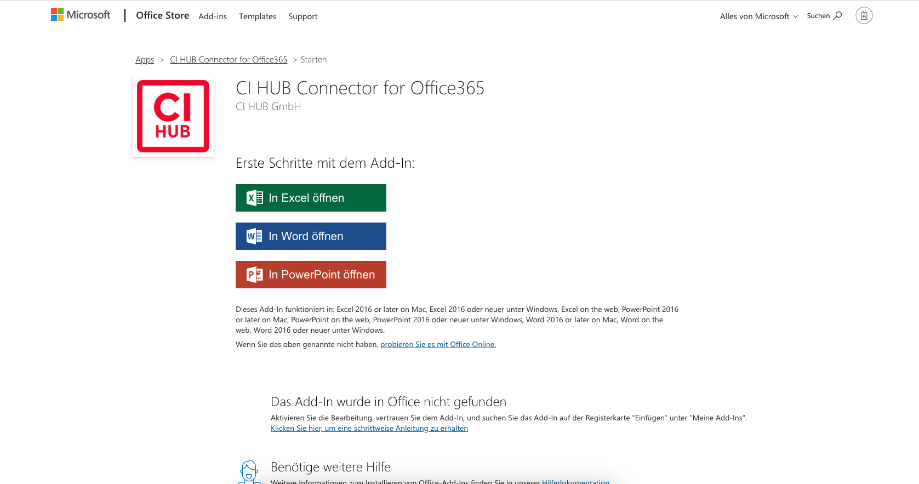
Task: Click the PowerPoint icon on the red button
Action: point(254,275)
